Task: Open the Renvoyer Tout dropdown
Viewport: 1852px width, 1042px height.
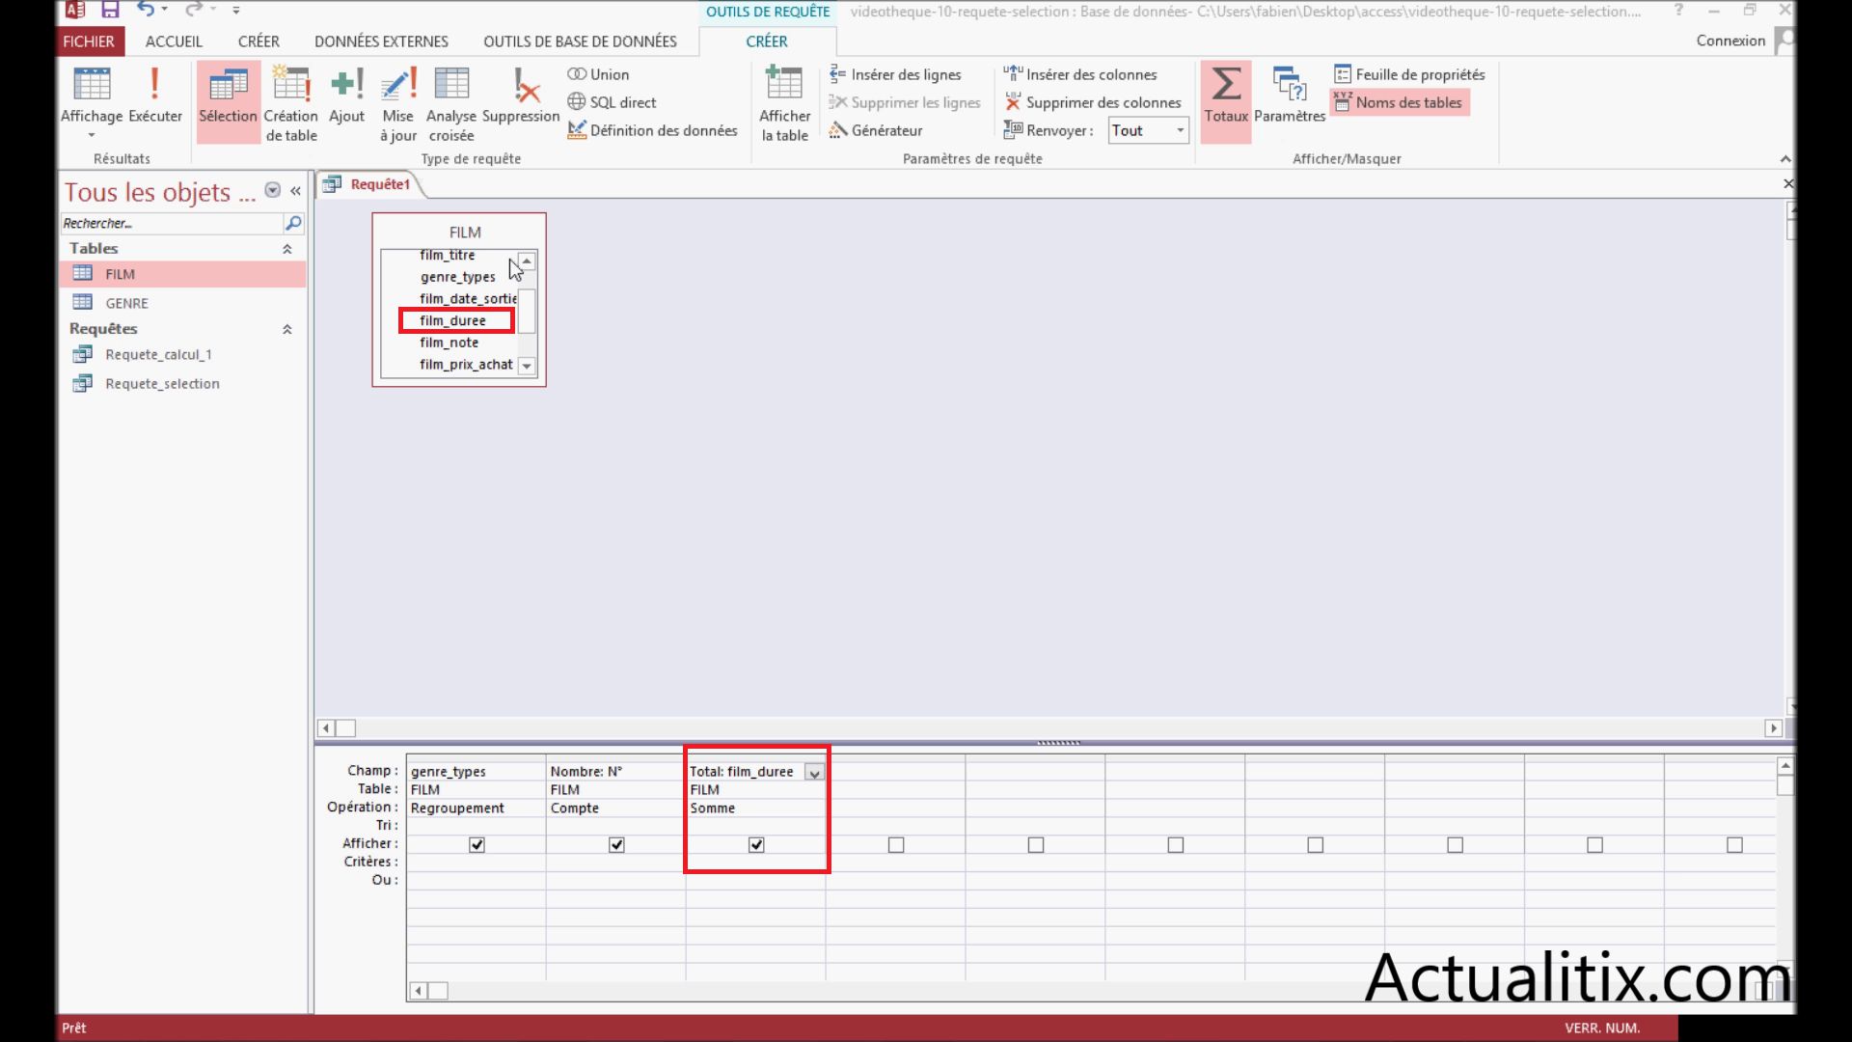Action: (x=1180, y=130)
